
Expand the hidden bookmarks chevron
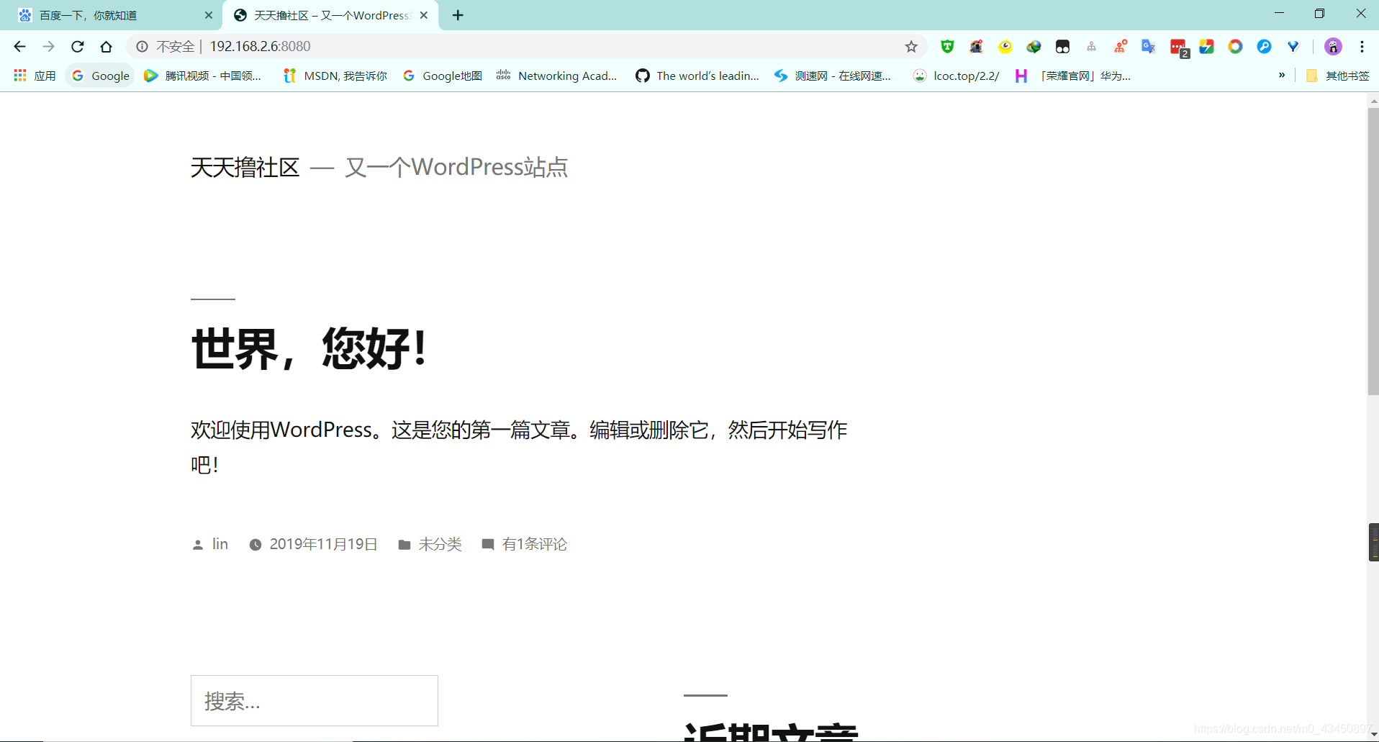coord(1281,75)
